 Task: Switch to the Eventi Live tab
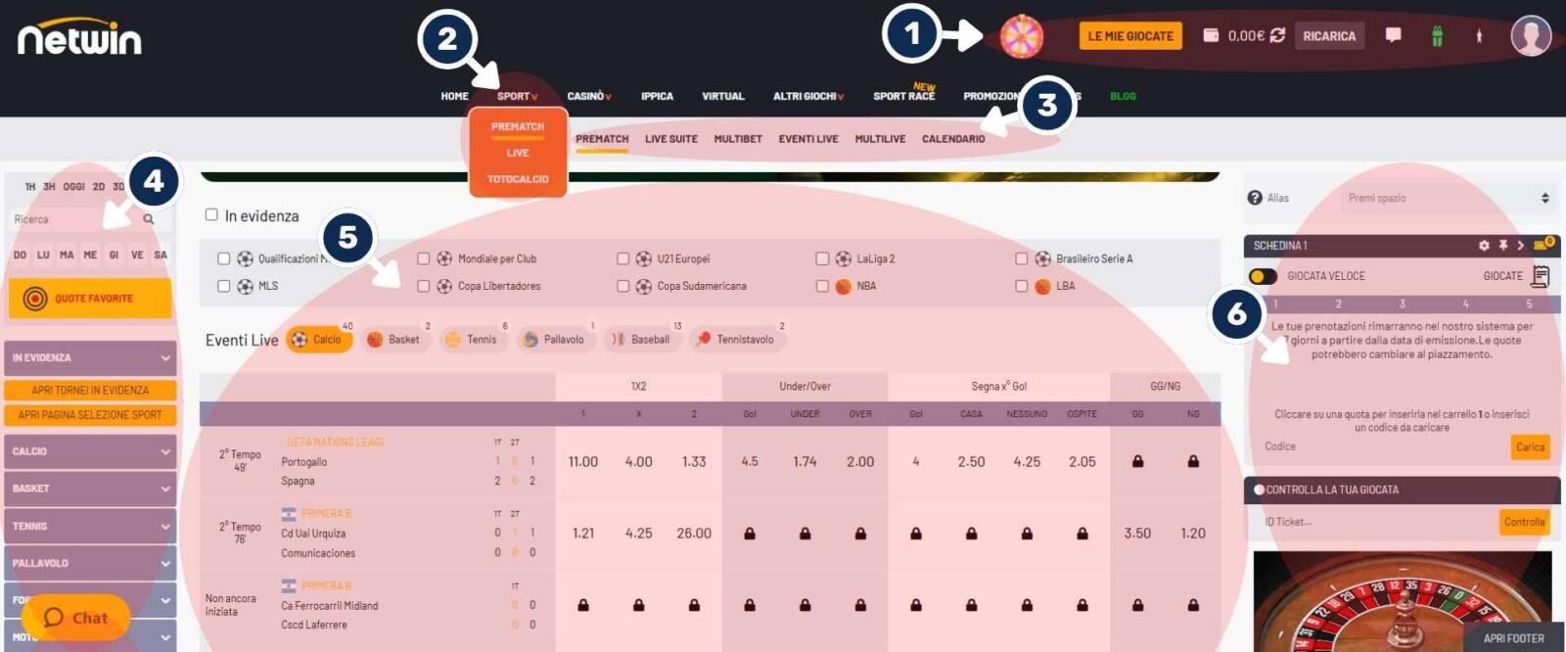[x=808, y=139]
